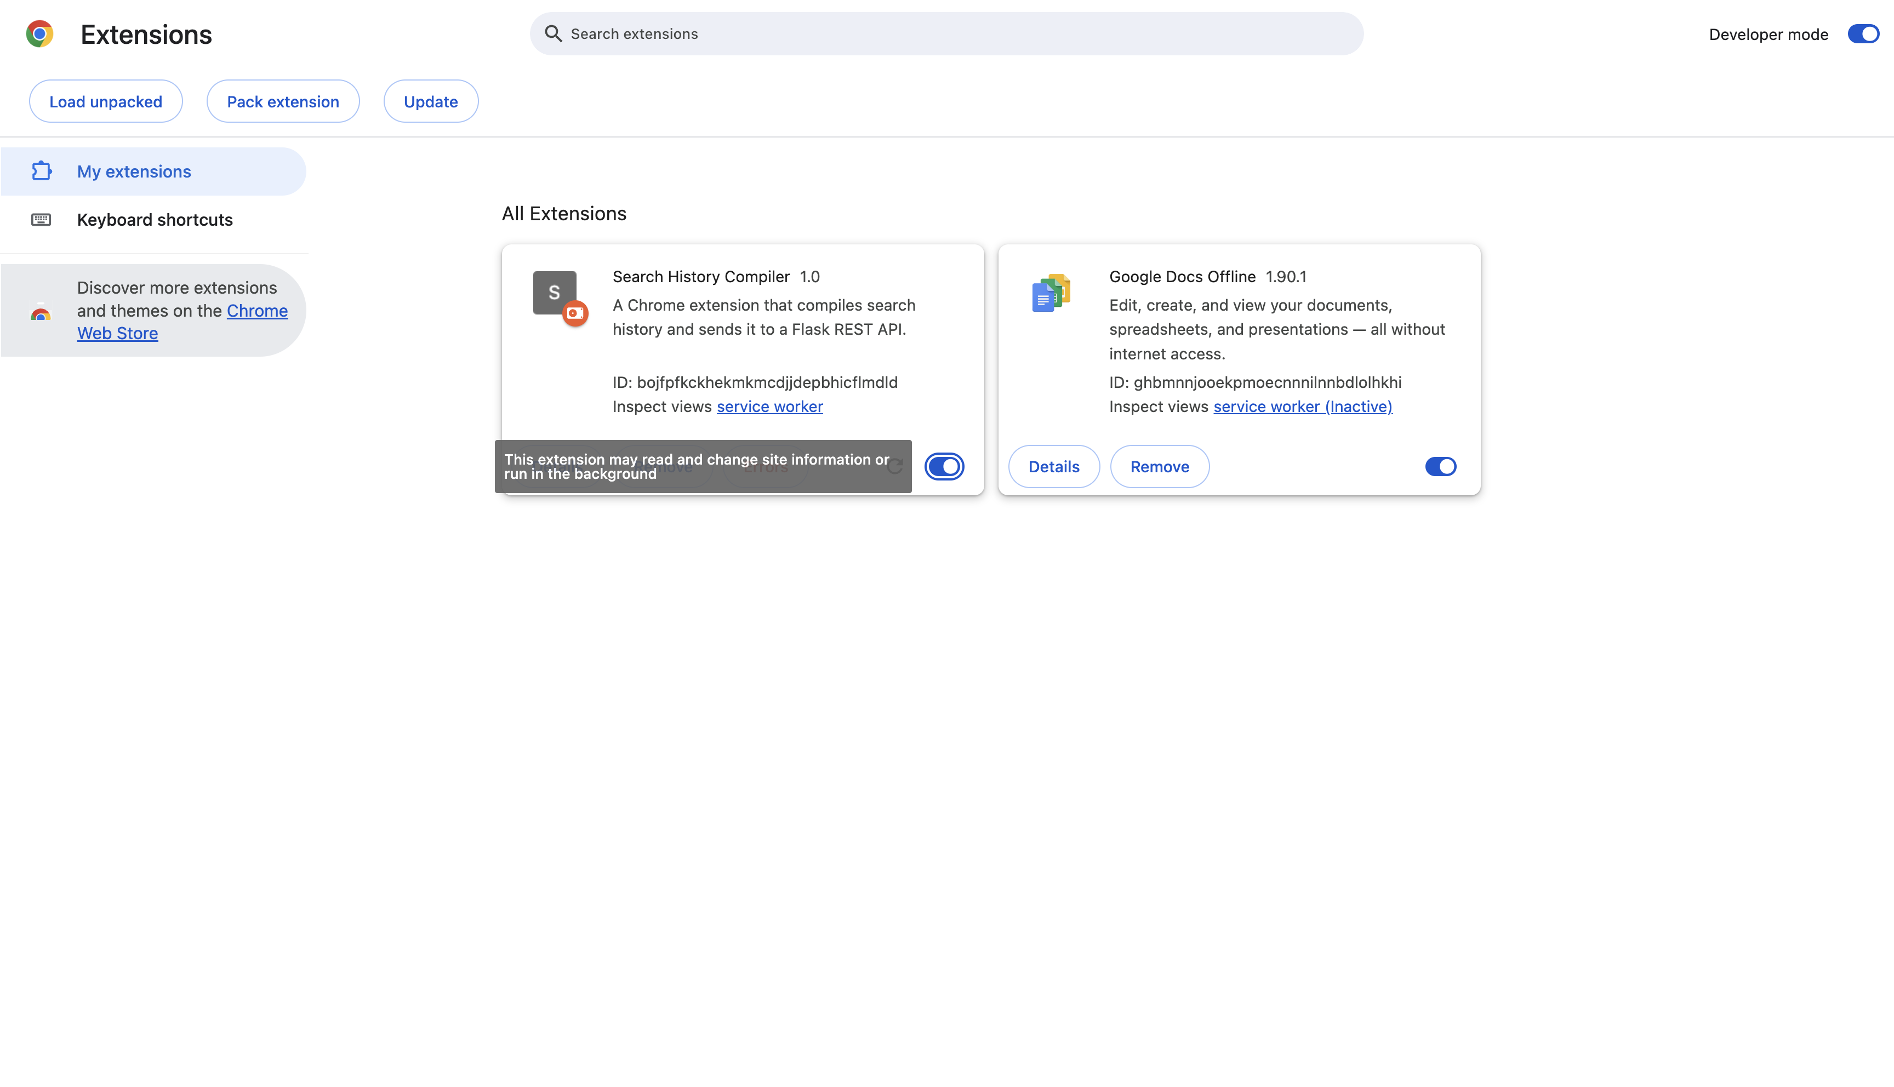Click the Chrome logo beside Extensions title
The height and width of the screenshot is (1087, 1894).
coord(39,35)
